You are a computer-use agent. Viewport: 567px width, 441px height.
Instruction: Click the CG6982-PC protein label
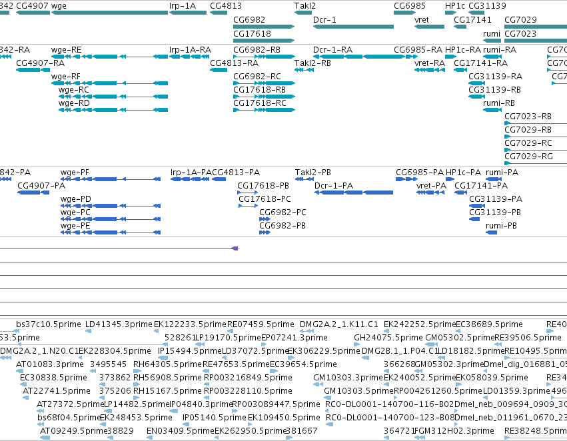pos(283,213)
